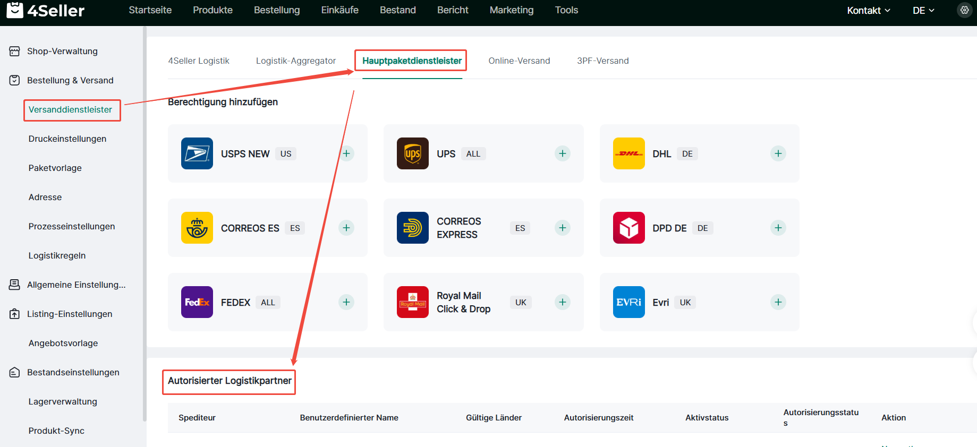Viewport: 977px width, 447px height.
Task: Open the Kontakt dropdown
Action: [x=869, y=10]
